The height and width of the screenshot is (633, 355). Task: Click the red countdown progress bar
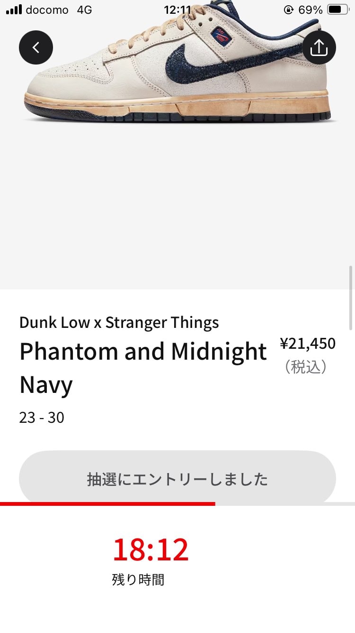tap(107, 504)
